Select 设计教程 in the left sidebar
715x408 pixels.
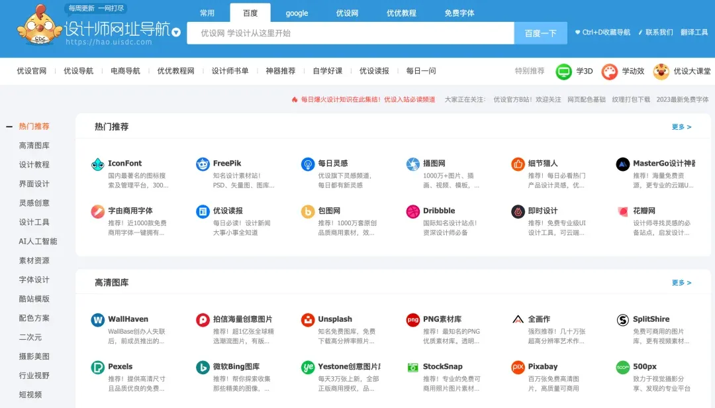(x=34, y=165)
